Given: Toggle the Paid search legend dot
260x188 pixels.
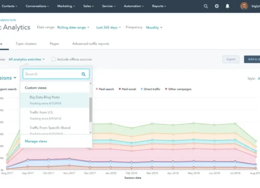Looking at the screenshot, I should (x=97, y=89).
